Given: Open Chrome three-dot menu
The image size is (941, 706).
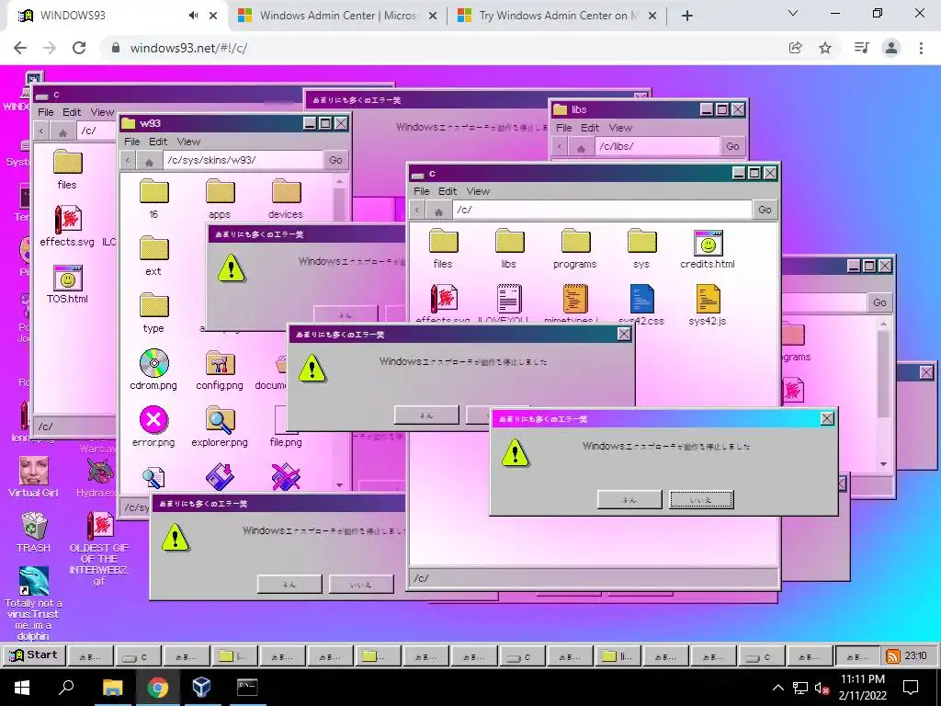Looking at the screenshot, I should (x=921, y=48).
